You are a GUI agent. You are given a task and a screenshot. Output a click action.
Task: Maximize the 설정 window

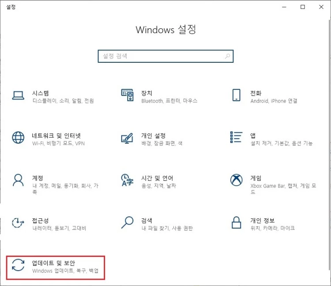coord(303,7)
